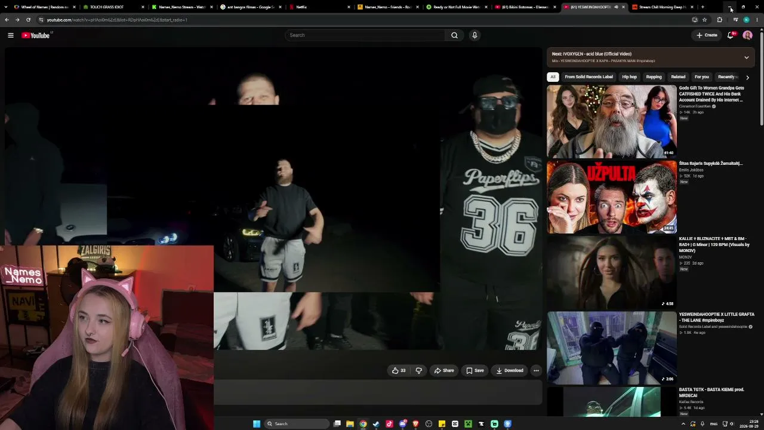Open YESWEINDAHOOPTIE X LITTLE GRAFTA video title
Image resolution: width=764 pixels, height=430 pixels.
click(716, 317)
